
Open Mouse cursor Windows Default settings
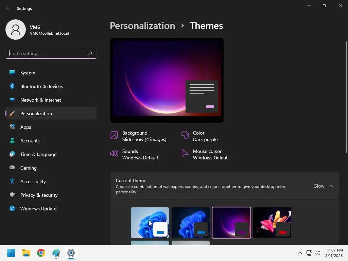[x=205, y=155]
